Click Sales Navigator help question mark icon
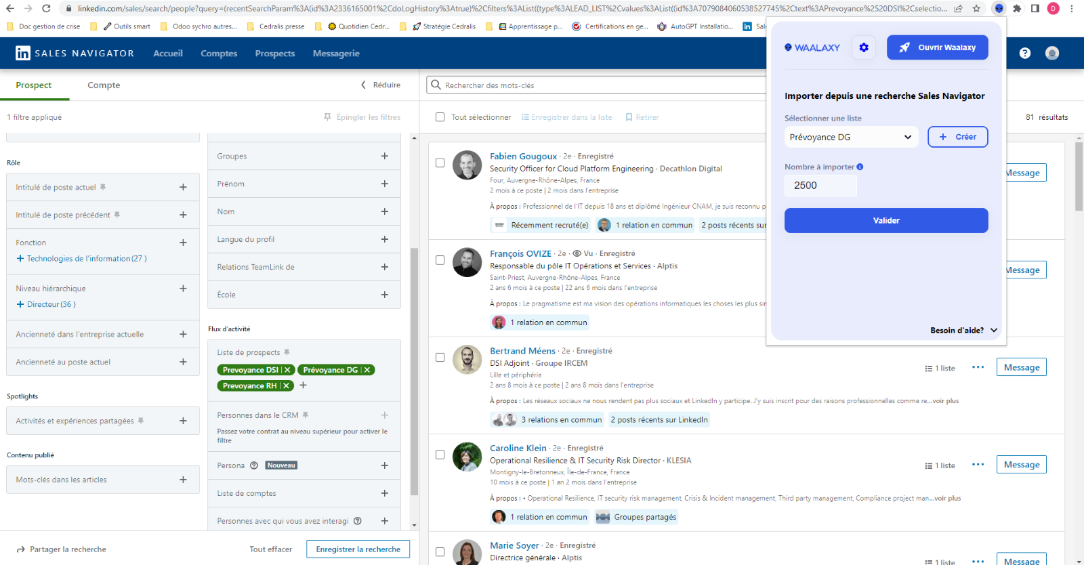1084x565 pixels. (1024, 53)
